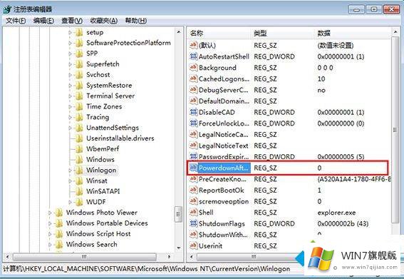Click the Winlogon folder icon
Image resolution: width=404 pixels, height=279 pixels.
tap(79, 170)
